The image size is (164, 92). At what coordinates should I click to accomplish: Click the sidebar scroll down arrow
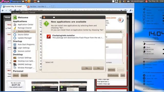coord(37,71)
